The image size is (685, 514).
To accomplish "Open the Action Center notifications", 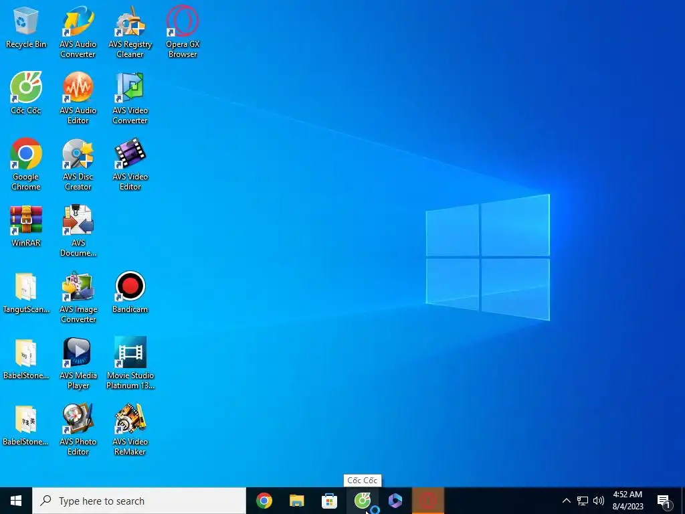I will tap(664, 501).
